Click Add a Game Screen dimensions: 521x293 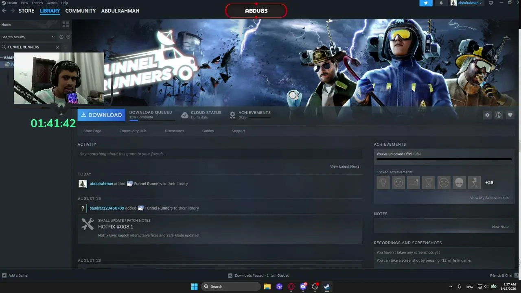coord(15,276)
